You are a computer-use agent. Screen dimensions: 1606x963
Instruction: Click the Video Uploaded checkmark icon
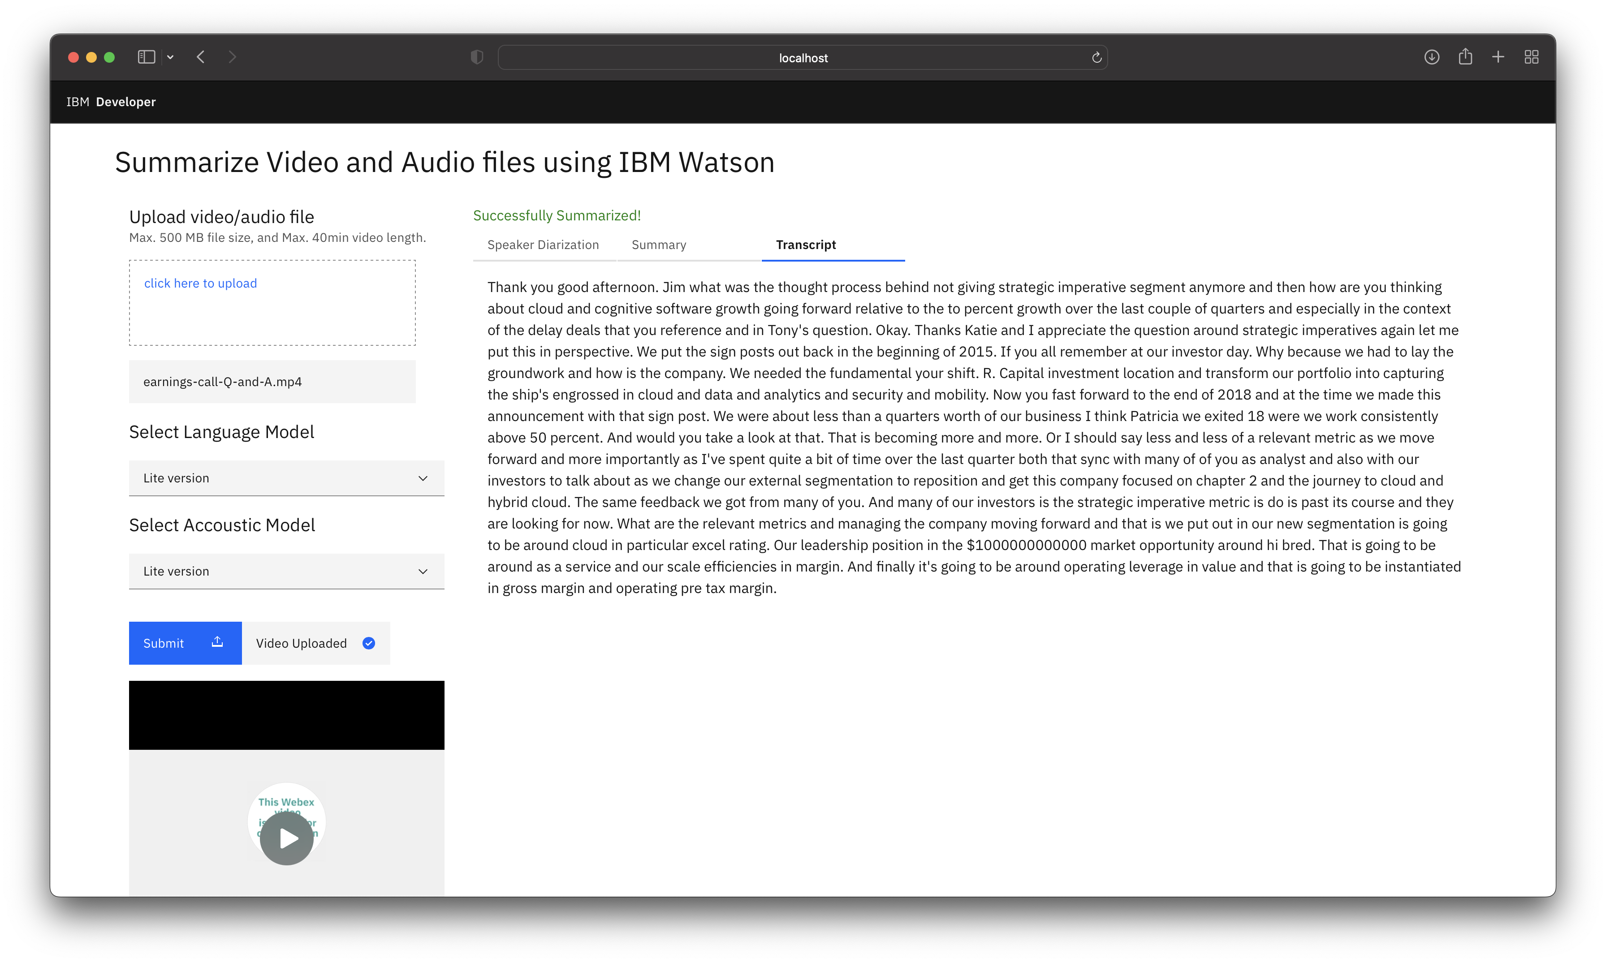(369, 643)
